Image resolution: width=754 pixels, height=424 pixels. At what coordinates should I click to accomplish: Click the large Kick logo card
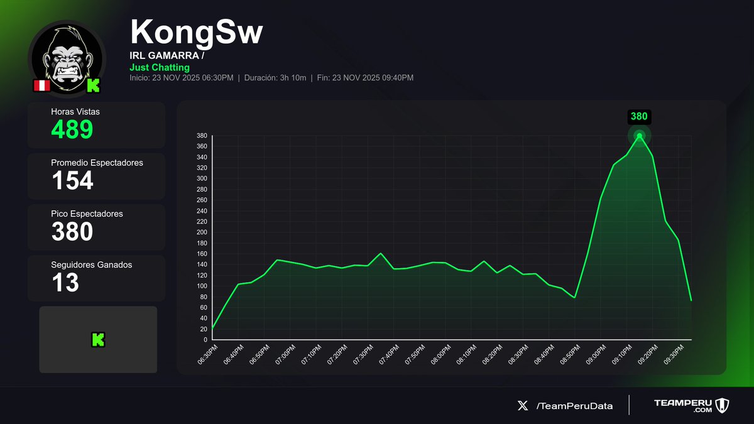tap(97, 339)
